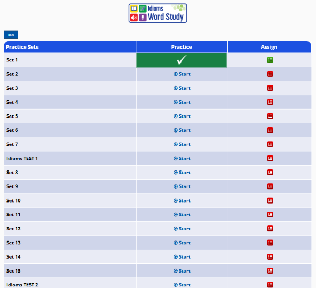Go back using the Back button
Screen dimensions: 316x288
pyautogui.click(x=11, y=35)
